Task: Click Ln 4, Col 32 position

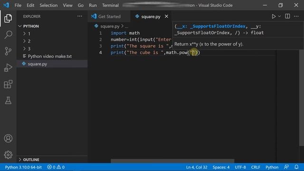Action: coord(197,167)
